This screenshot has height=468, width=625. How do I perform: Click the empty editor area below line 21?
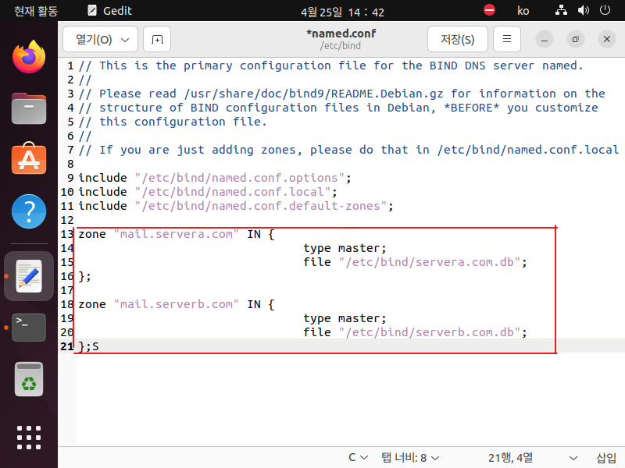coord(351,399)
